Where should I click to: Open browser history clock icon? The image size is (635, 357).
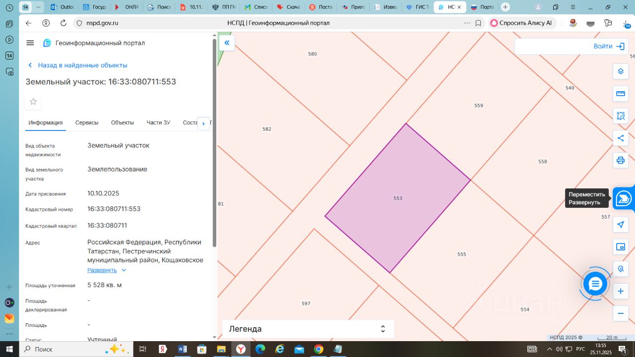click(x=9, y=7)
